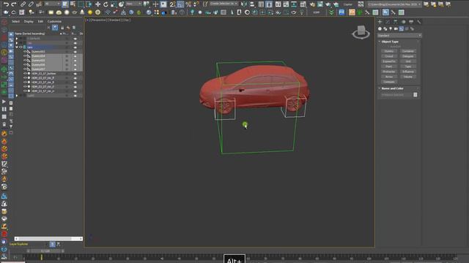The image size is (469, 263).
Task: Hide Dummy003 using its eye icon
Action: coord(25,52)
